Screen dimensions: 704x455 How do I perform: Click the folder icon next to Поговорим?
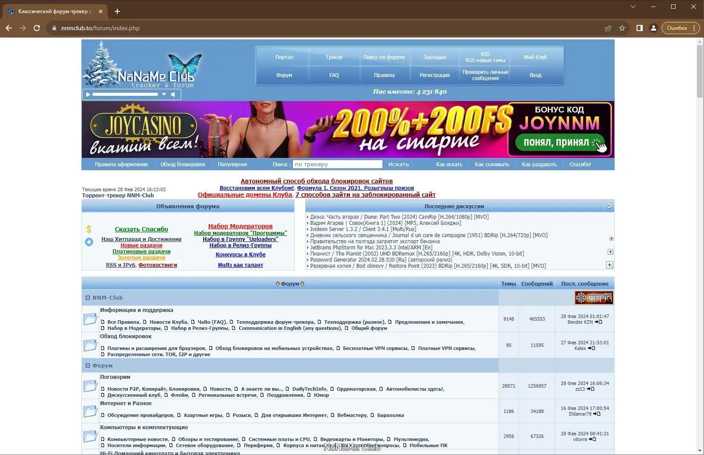click(x=90, y=385)
